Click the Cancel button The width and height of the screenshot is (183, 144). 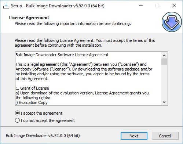pos(165,136)
